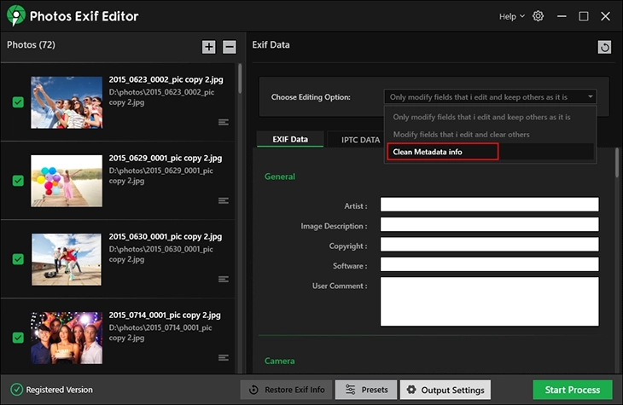Open details icon for 2015_0623_0002_pic photo
The height and width of the screenshot is (405, 623).
click(224, 122)
